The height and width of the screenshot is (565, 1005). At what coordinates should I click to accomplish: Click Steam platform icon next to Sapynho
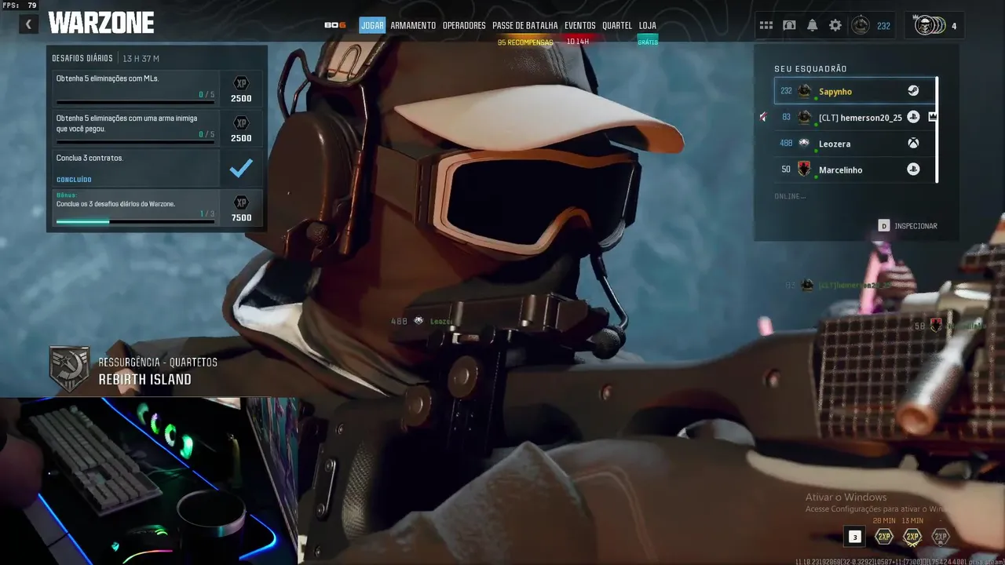point(913,91)
